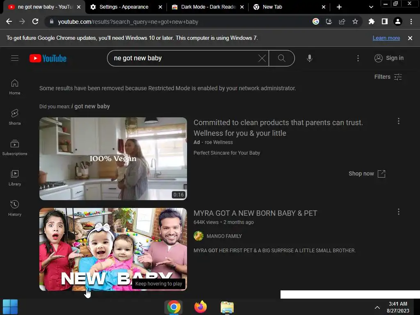Share this page via the share icon
420x315 pixels.
(x=342, y=21)
